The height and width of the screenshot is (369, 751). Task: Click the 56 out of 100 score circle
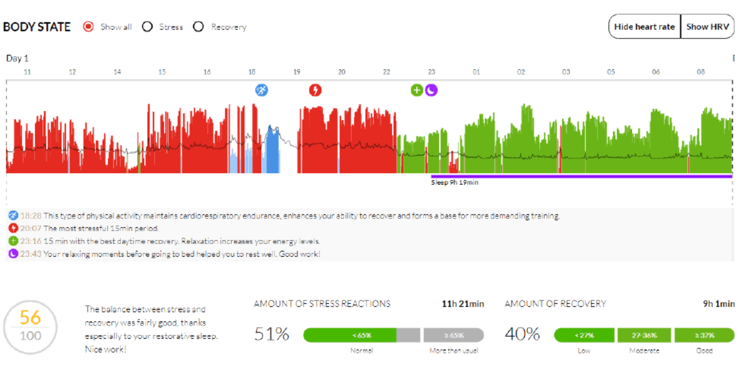[x=30, y=327]
